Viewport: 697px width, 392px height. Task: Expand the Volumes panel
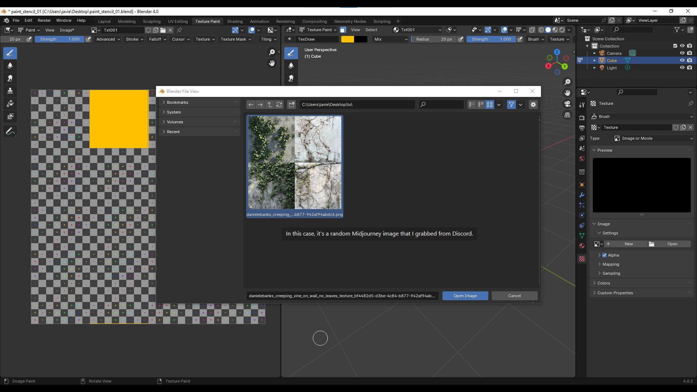point(200,122)
